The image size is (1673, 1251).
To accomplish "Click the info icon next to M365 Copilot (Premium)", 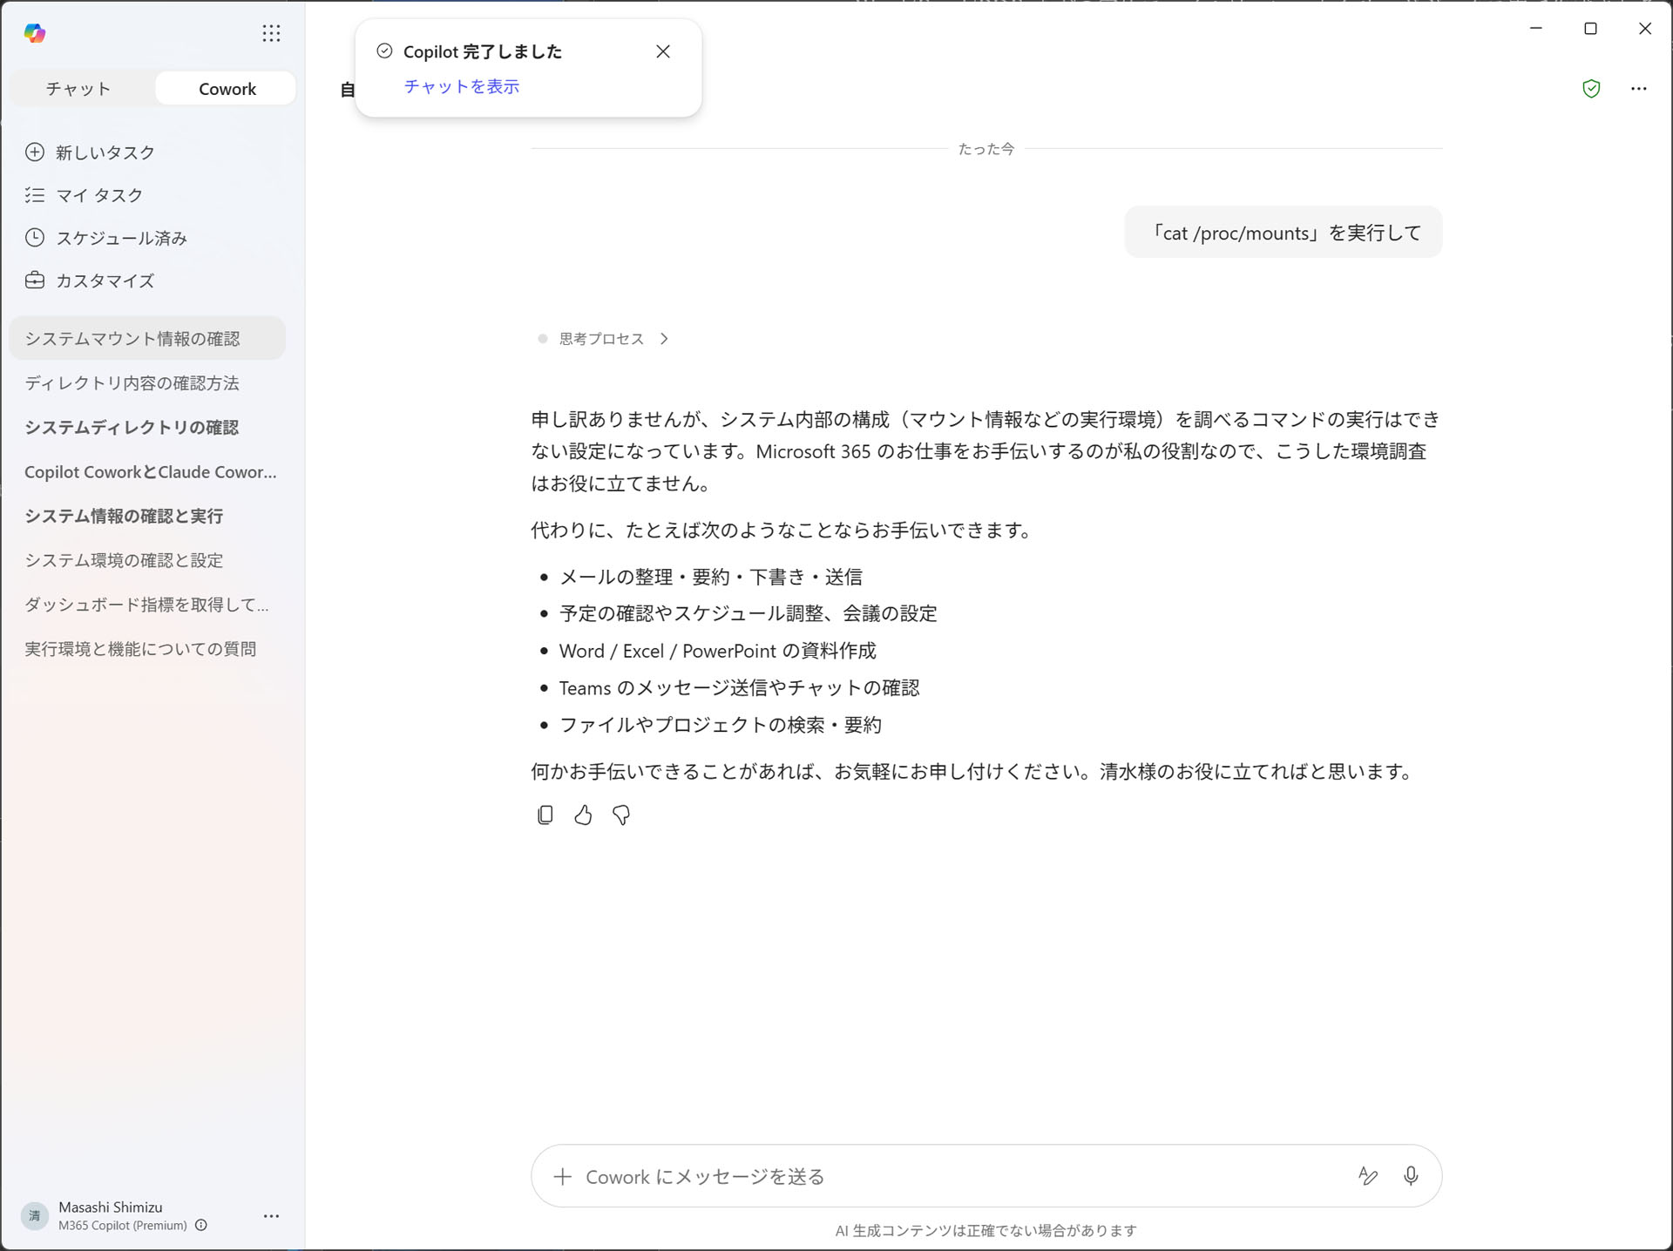I will point(201,1225).
